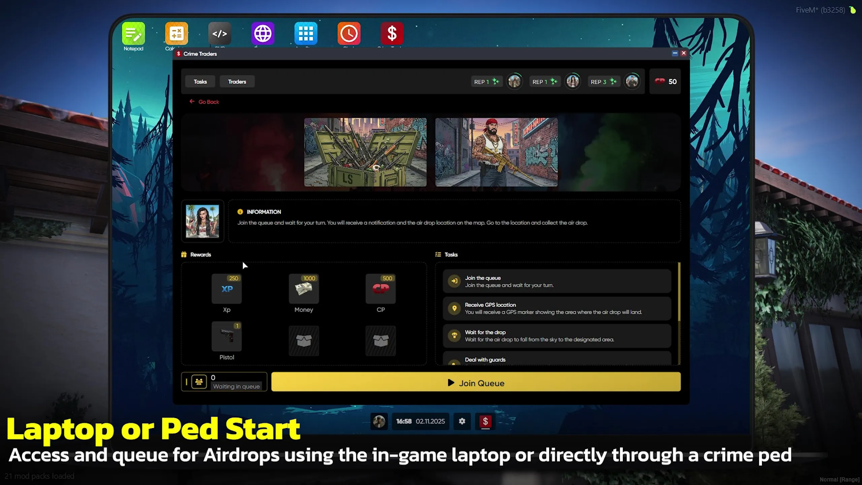Click the Crime Traders taskbar dollar icon
Image resolution: width=862 pixels, height=485 pixels.
click(485, 421)
